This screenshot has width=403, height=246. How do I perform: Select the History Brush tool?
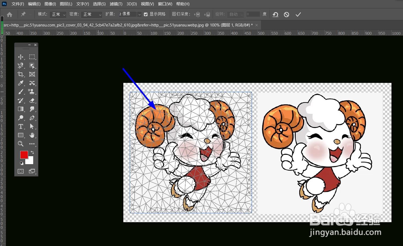pyautogui.click(x=21, y=101)
